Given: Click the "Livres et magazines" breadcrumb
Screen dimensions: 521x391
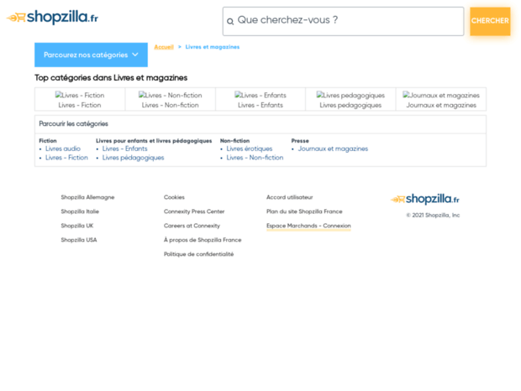Looking at the screenshot, I should pos(213,47).
